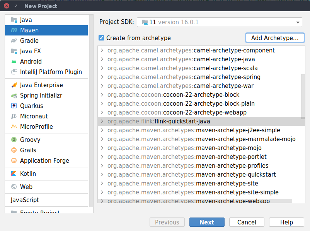The width and height of the screenshot is (310, 231).
Task: Select Quarkus project type
Action: [x=46, y=106]
